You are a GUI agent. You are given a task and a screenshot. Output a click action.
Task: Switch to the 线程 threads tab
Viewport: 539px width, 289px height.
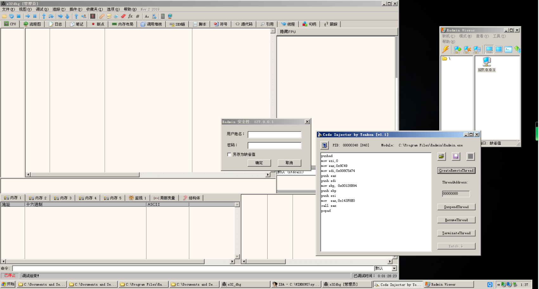(x=288, y=24)
